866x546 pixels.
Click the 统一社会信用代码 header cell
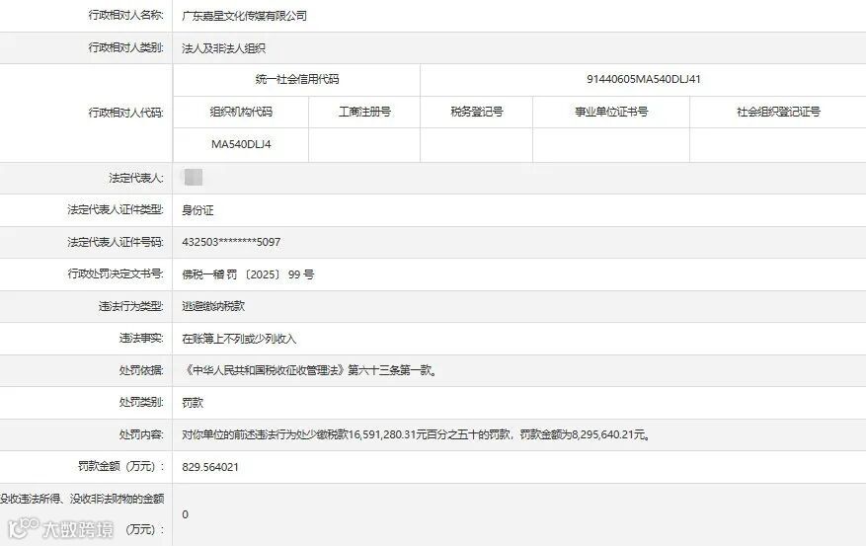(x=297, y=80)
